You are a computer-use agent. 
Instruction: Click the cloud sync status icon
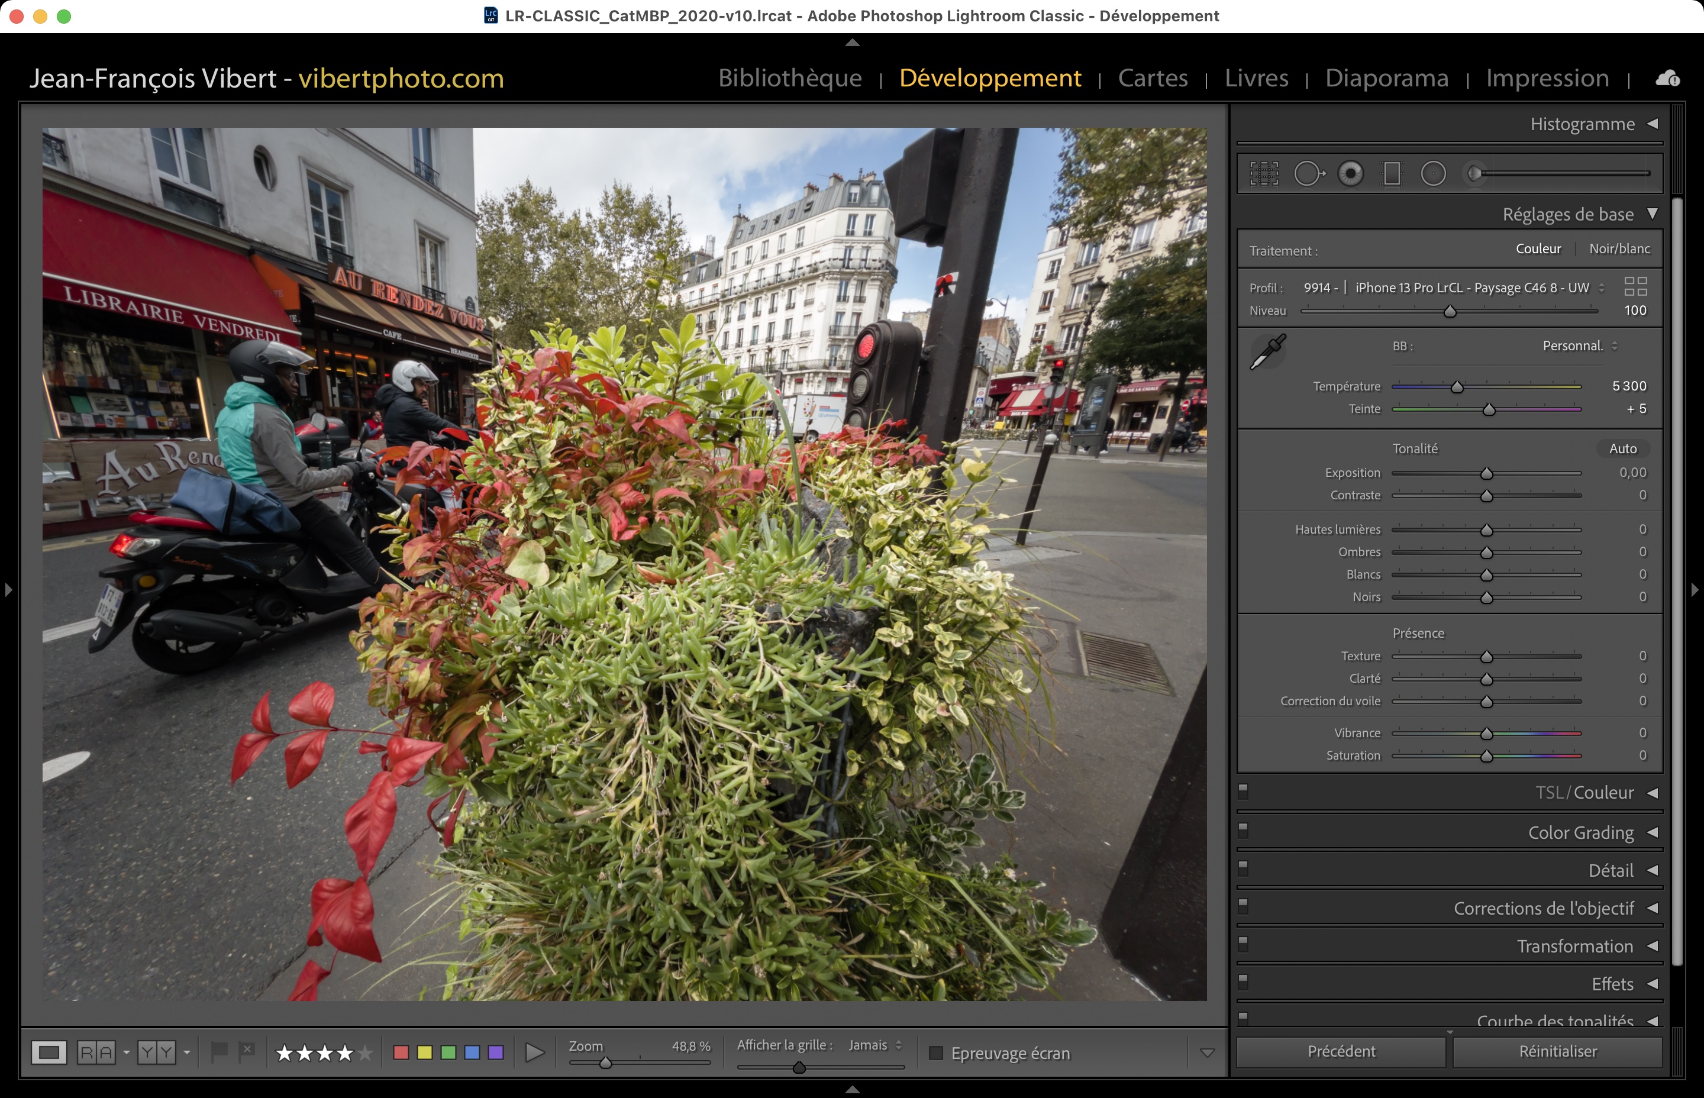(1667, 77)
